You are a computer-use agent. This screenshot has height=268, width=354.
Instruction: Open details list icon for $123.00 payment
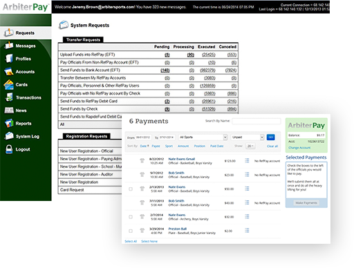[247, 160]
